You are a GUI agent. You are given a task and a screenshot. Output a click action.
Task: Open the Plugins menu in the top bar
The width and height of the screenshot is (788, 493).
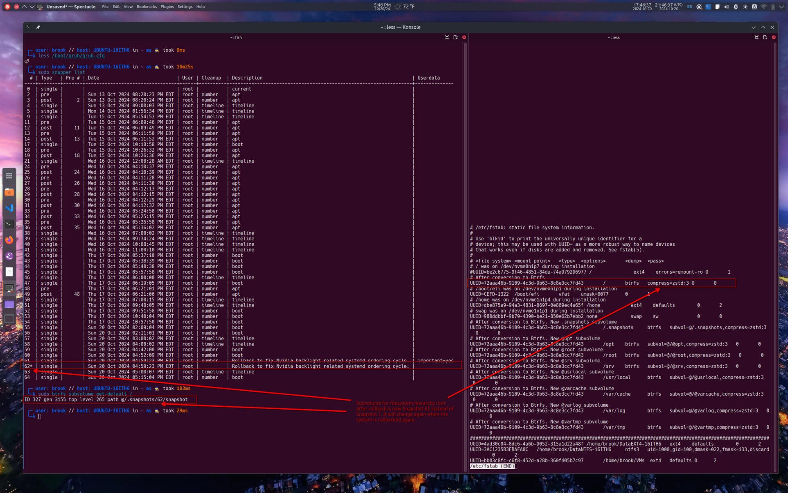pos(167,7)
